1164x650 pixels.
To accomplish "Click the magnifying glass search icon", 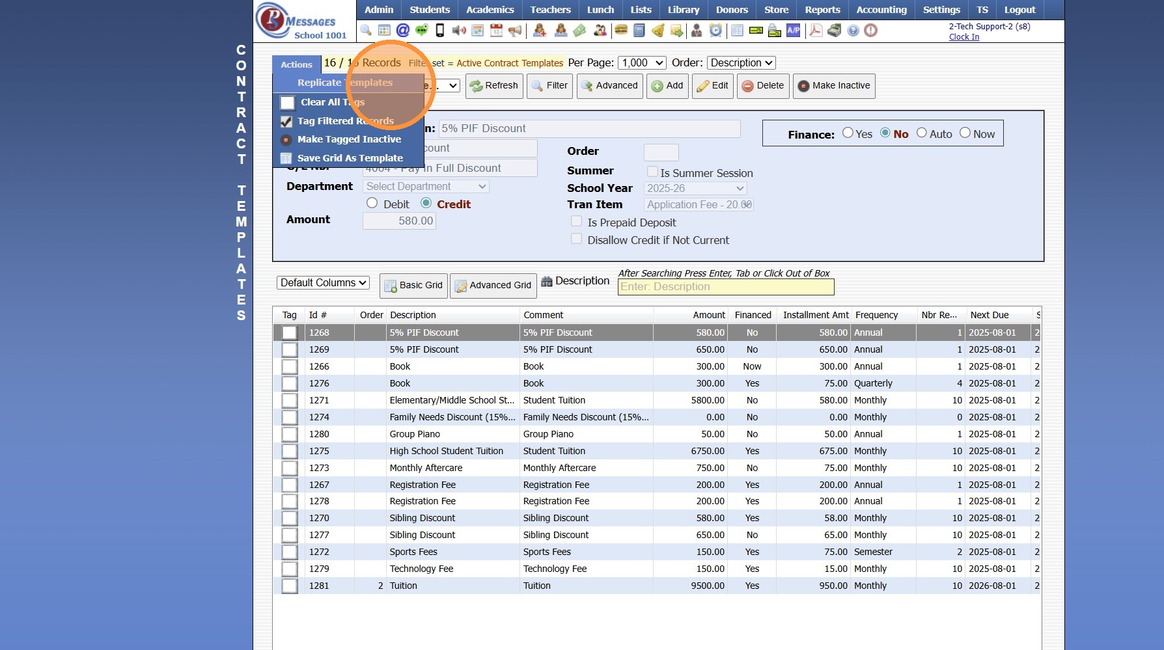I will pos(366,31).
